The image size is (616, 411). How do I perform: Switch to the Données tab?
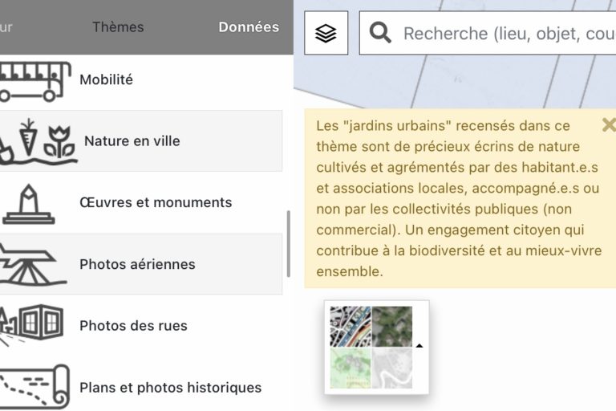point(249,27)
